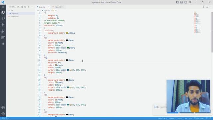Click the New File icon in Explorer
The image size is (213, 120).
pos(18,7)
